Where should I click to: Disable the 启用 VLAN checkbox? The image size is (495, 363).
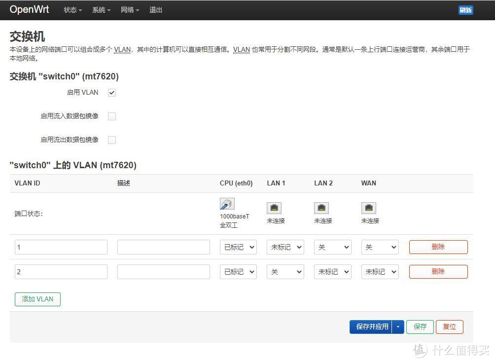click(x=112, y=92)
